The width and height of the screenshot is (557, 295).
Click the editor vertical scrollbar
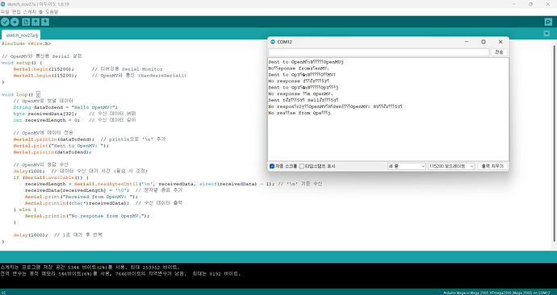pyautogui.click(x=554, y=143)
